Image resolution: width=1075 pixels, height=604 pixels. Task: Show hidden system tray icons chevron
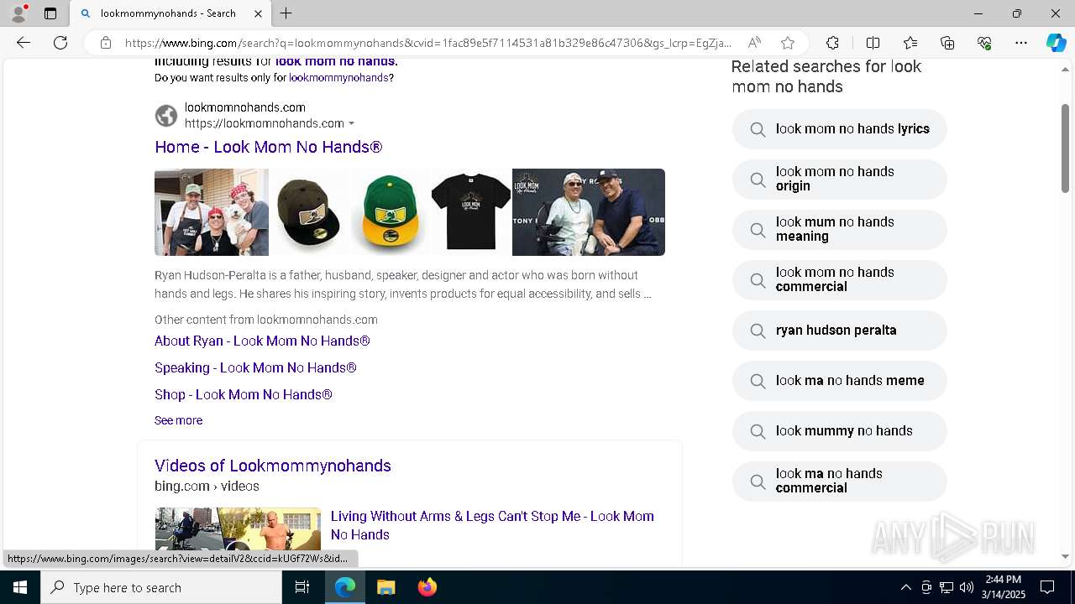pos(905,587)
